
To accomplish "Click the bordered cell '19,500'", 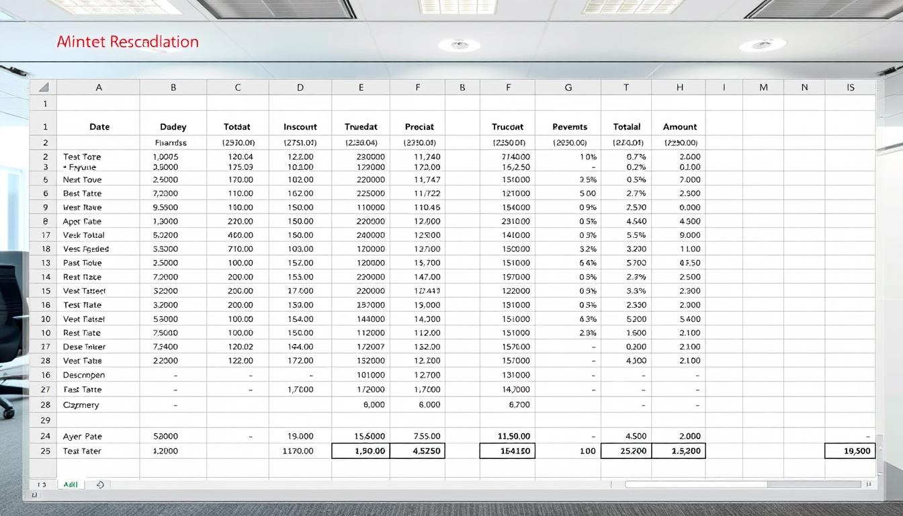I will coord(850,451).
